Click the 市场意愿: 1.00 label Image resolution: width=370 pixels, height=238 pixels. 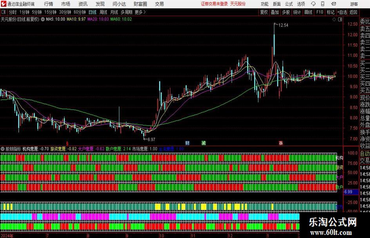click(x=144, y=149)
